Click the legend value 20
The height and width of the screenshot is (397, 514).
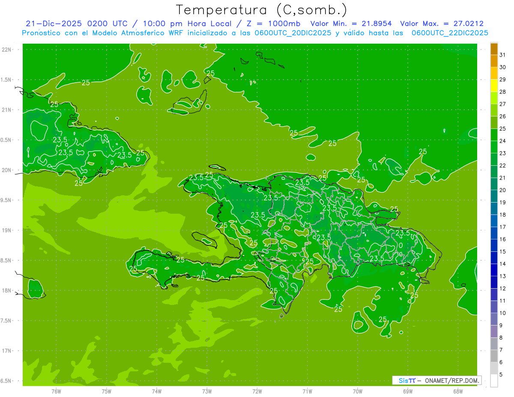pos(503,190)
